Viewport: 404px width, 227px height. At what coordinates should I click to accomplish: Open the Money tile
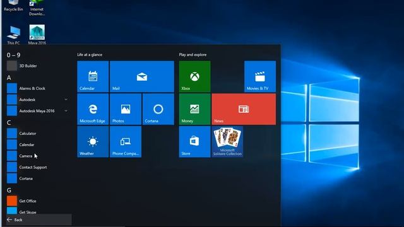[x=194, y=109]
